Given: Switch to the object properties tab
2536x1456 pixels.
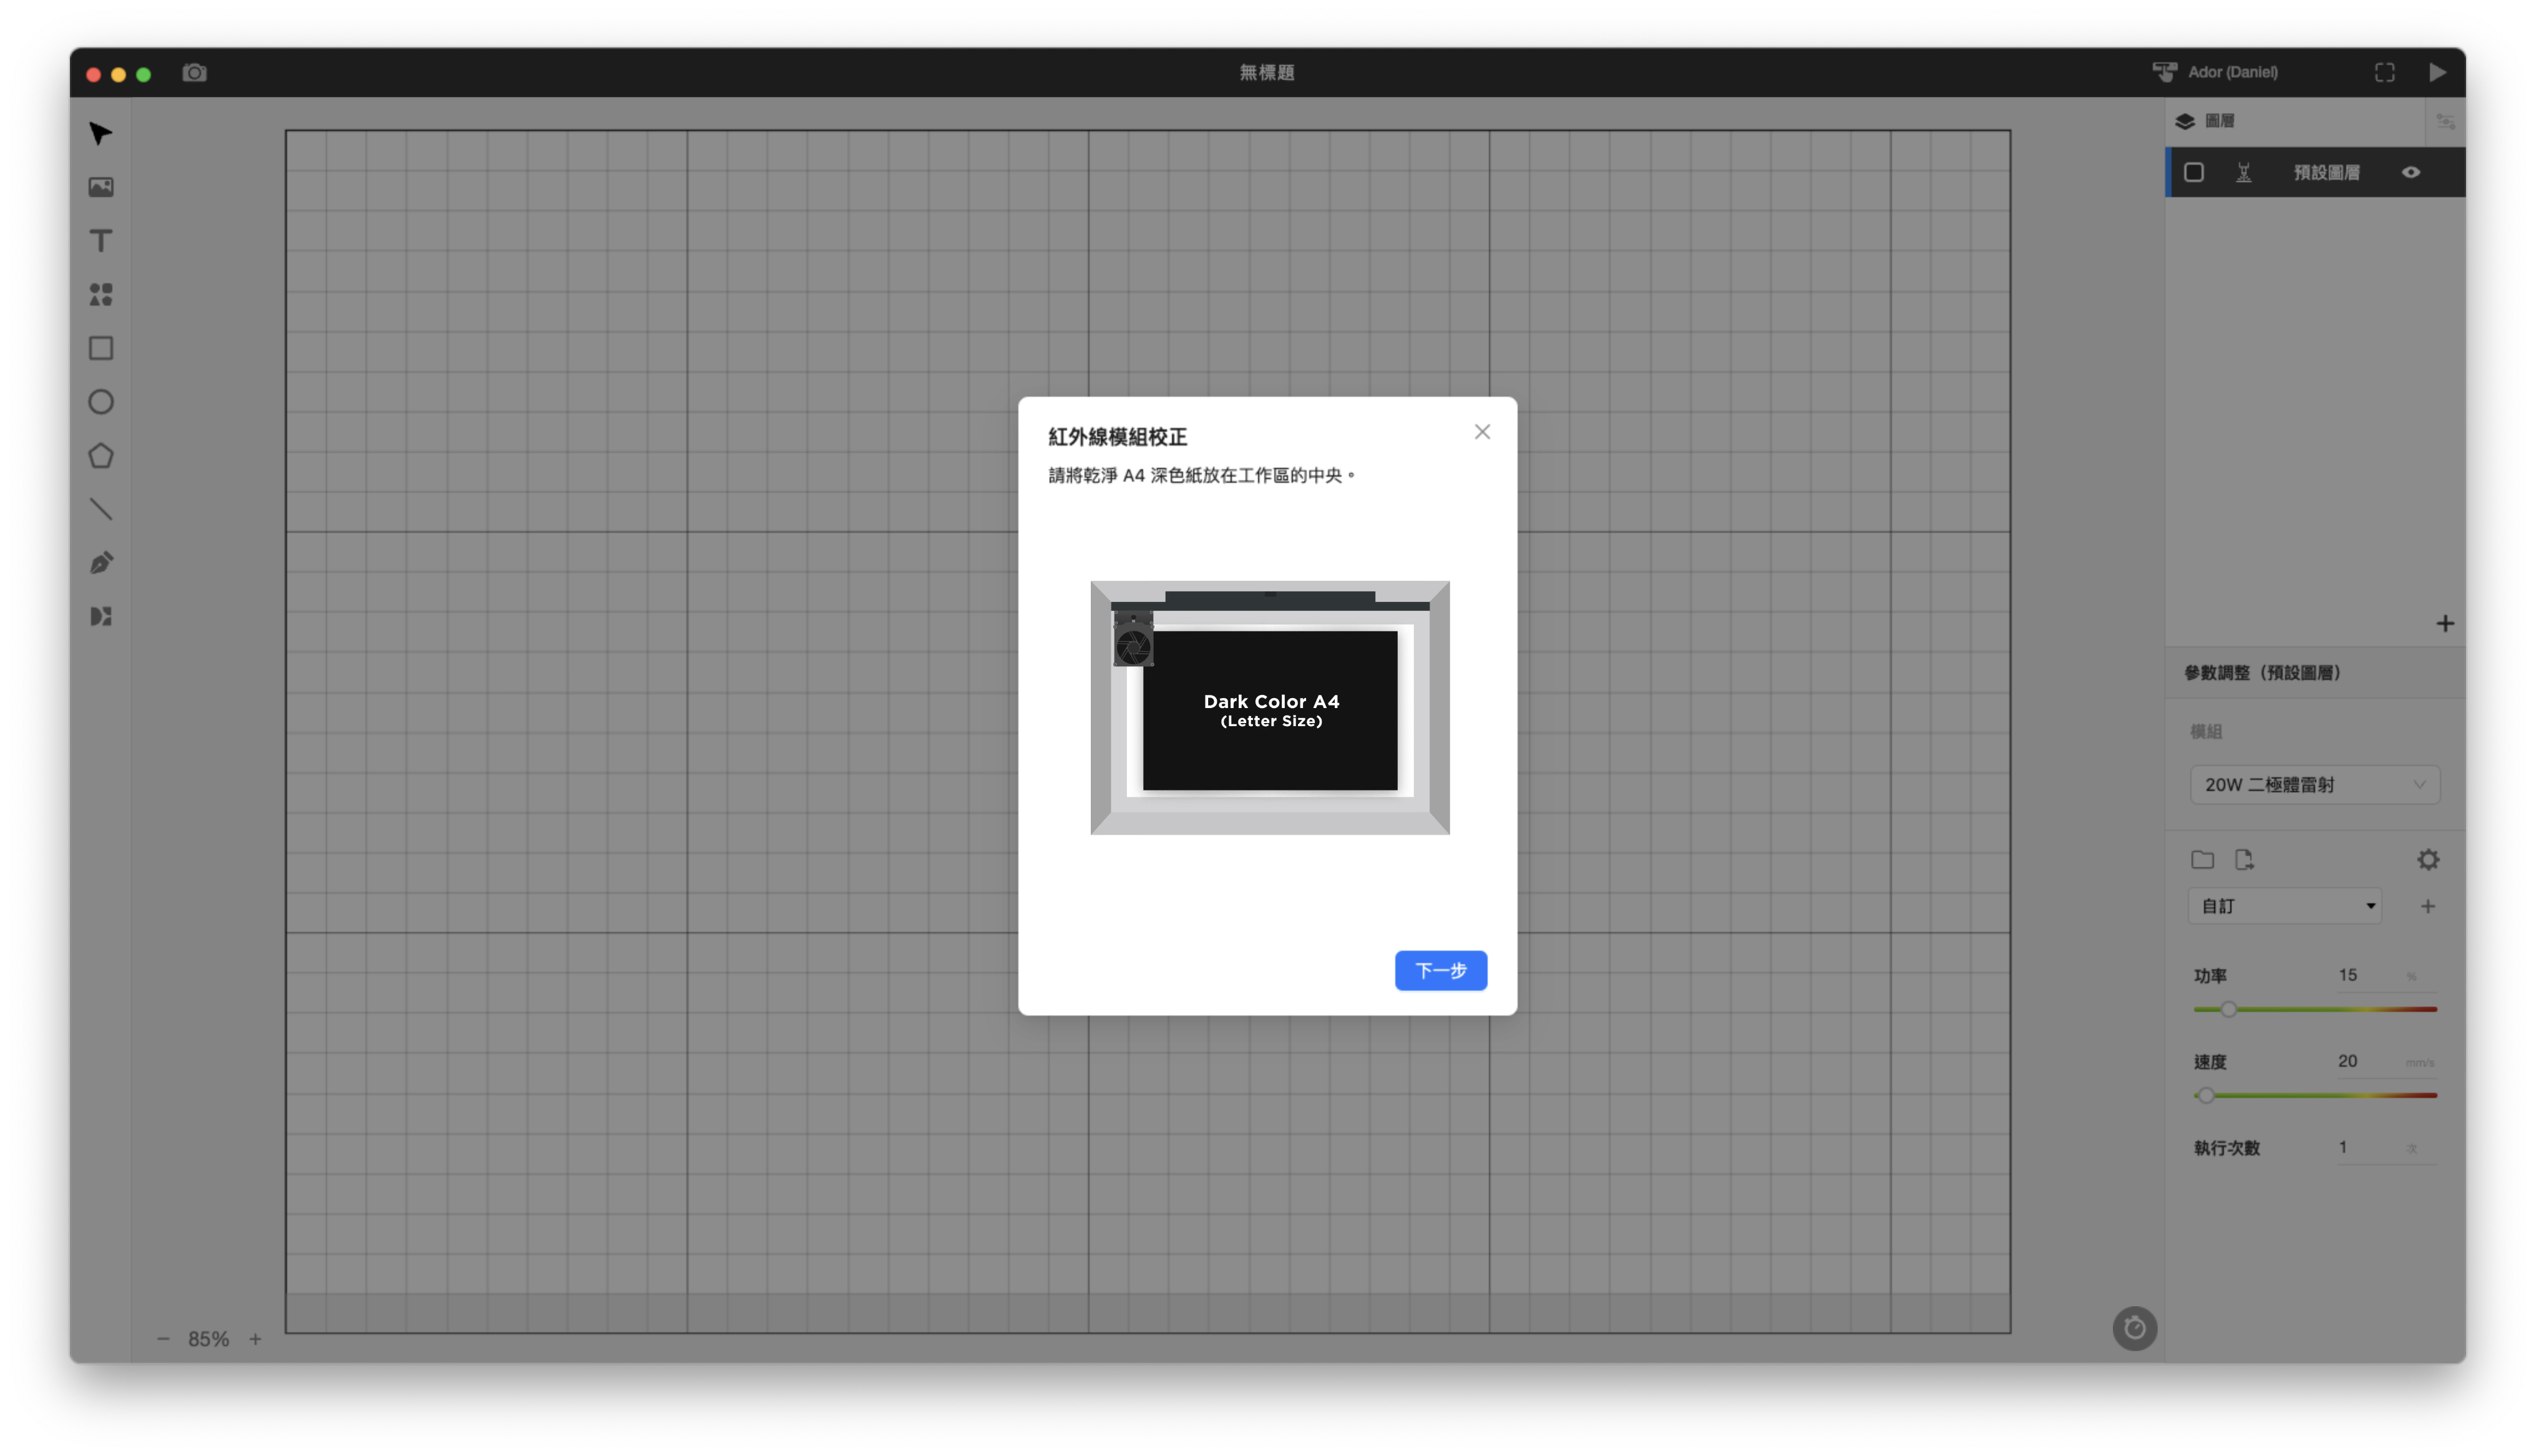Looking at the screenshot, I should 2445,121.
